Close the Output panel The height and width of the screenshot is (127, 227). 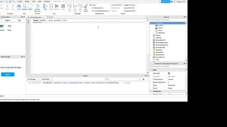(x=148, y=76)
